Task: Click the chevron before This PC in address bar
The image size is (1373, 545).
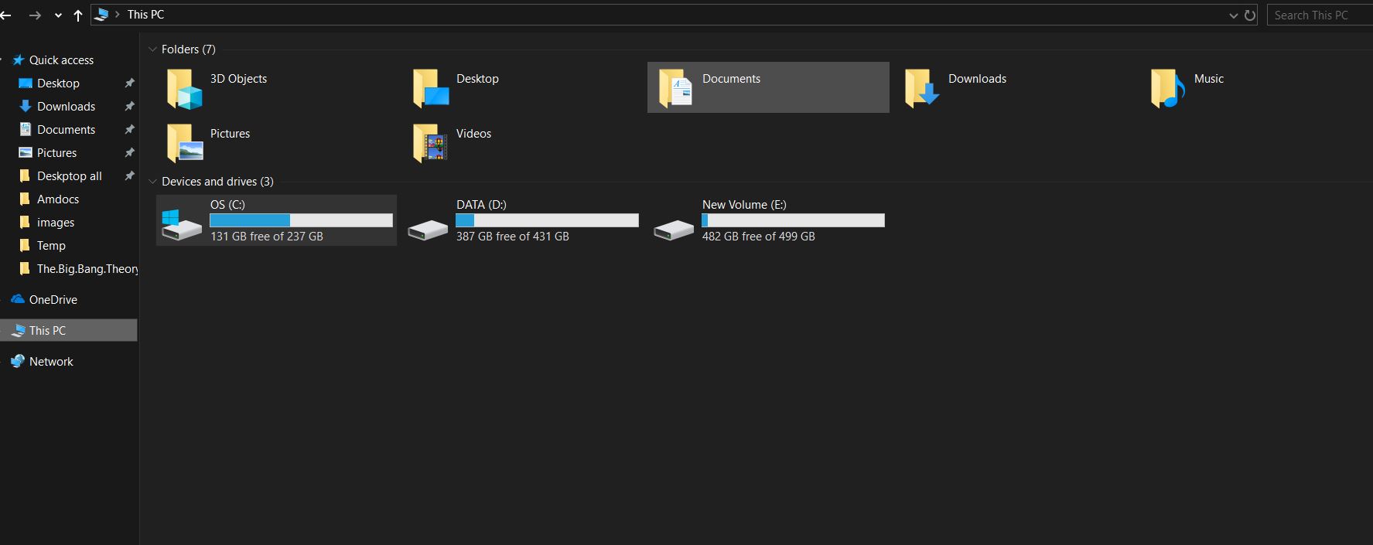Action: [118, 14]
